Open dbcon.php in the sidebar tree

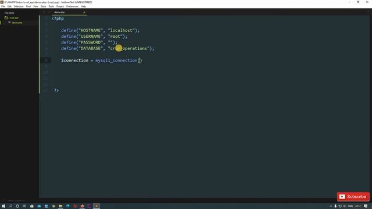point(17,23)
